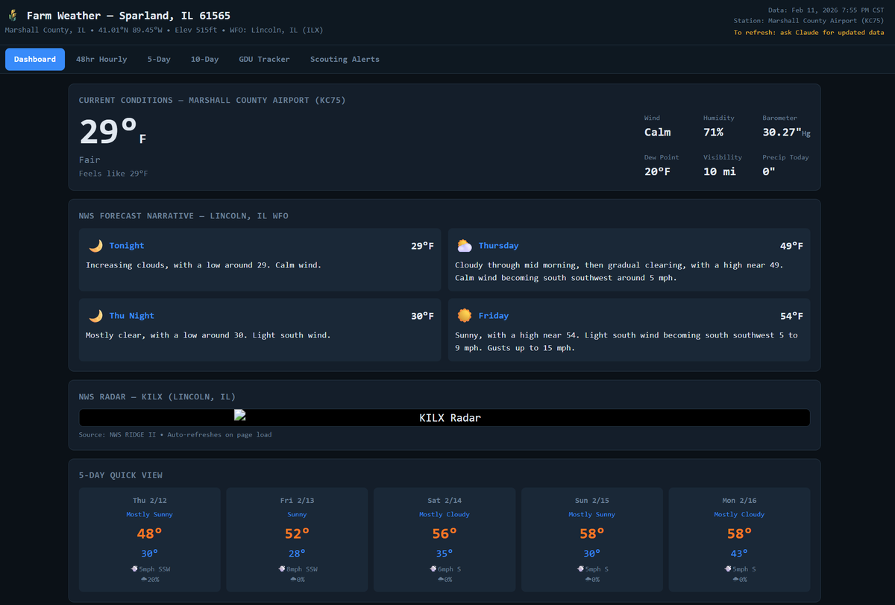Open the Thu 2/12 day card header
Viewport: 895px width, 605px height.
(150, 500)
